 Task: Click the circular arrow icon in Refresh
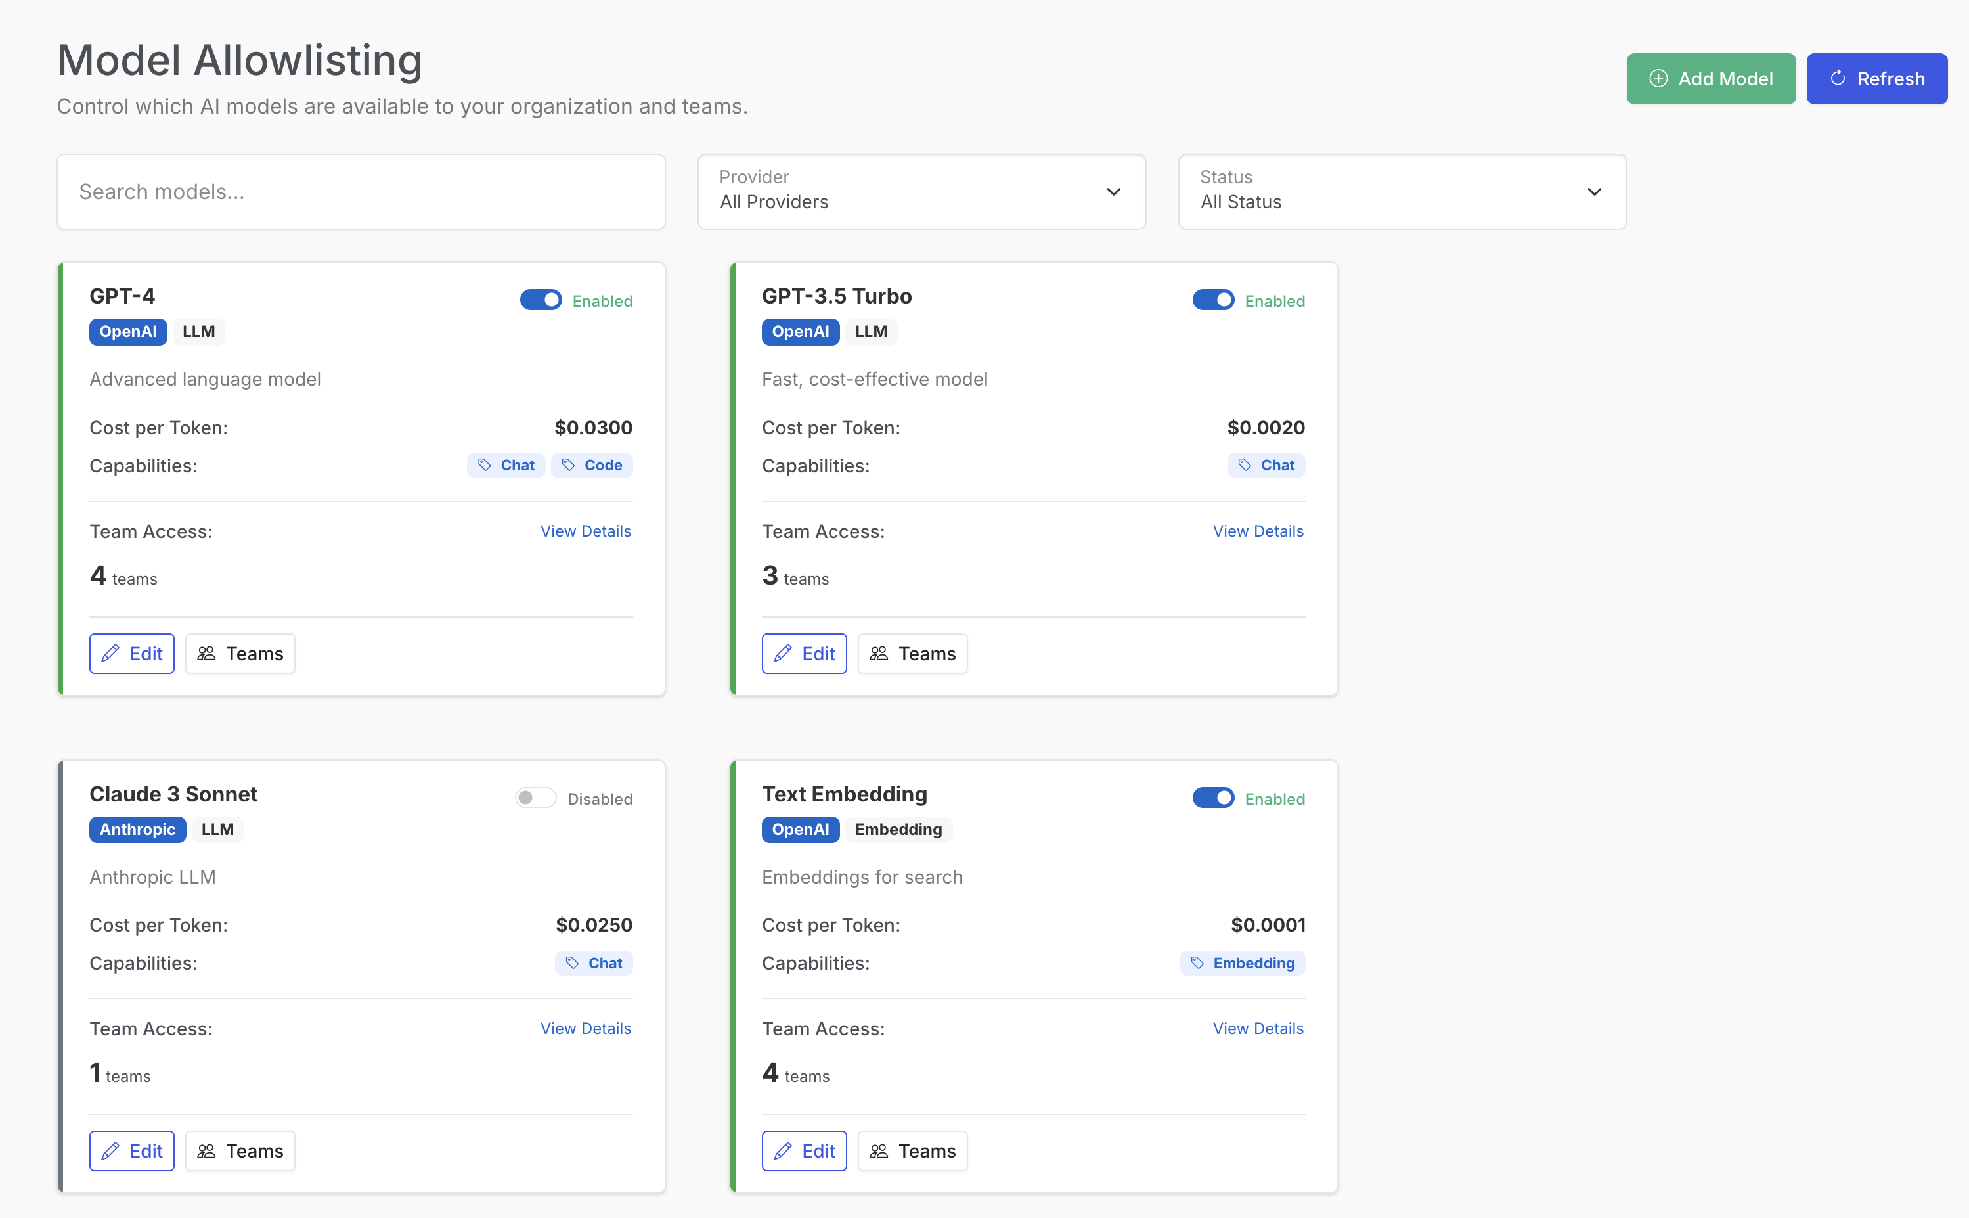(1838, 79)
